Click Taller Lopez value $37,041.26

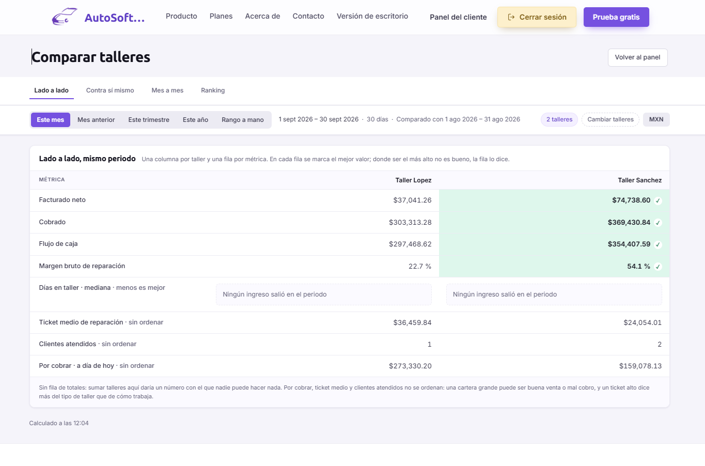(412, 200)
